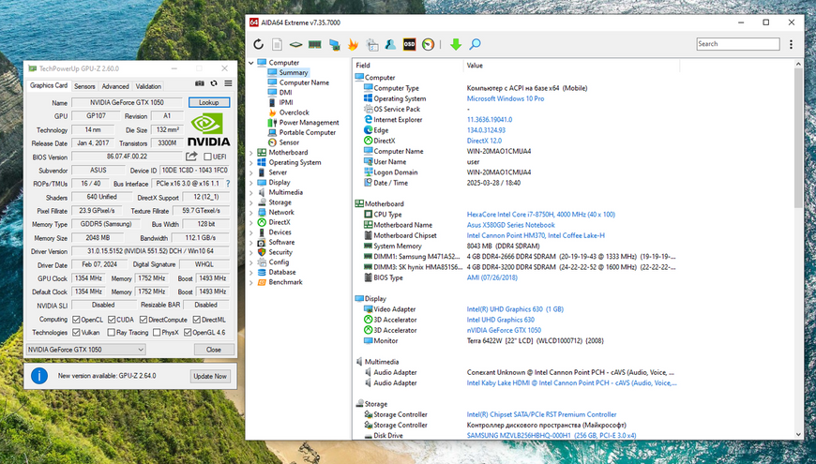Launch the flame stability test icon
816x464 pixels.
click(x=353, y=45)
